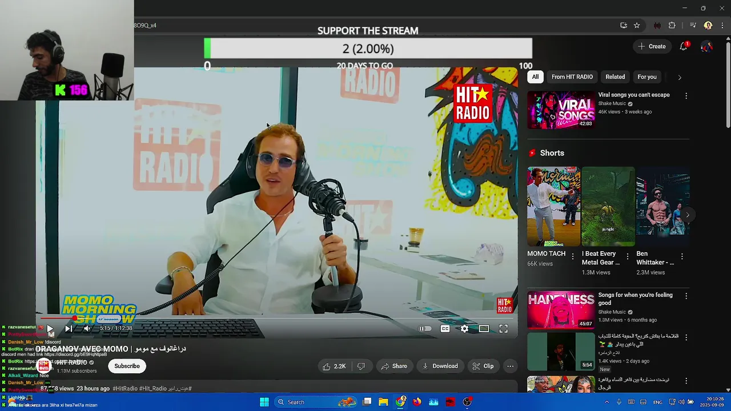Open Ben Whittaker short
Image resolution: width=731 pixels, height=411 pixels.
pyautogui.click(x=662, y=206)
